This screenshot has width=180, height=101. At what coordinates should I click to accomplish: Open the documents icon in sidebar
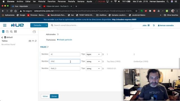[x=7, y=32]
